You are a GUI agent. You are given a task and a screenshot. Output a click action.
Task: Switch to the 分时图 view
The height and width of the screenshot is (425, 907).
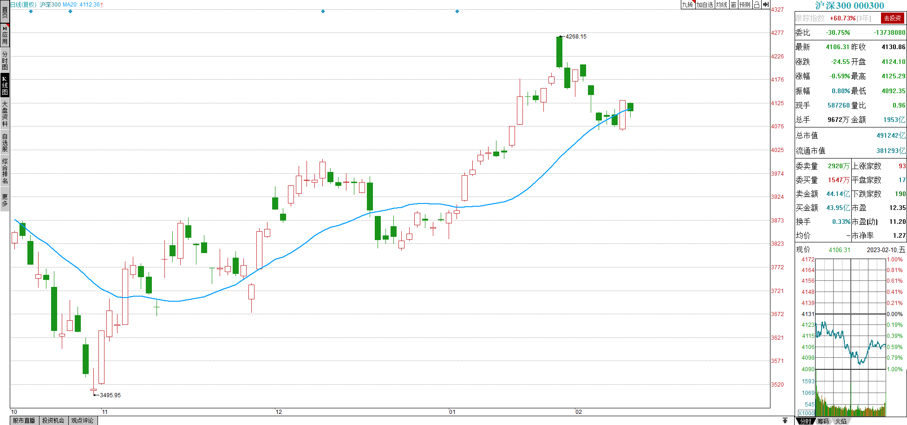click(x=5, y=60)
